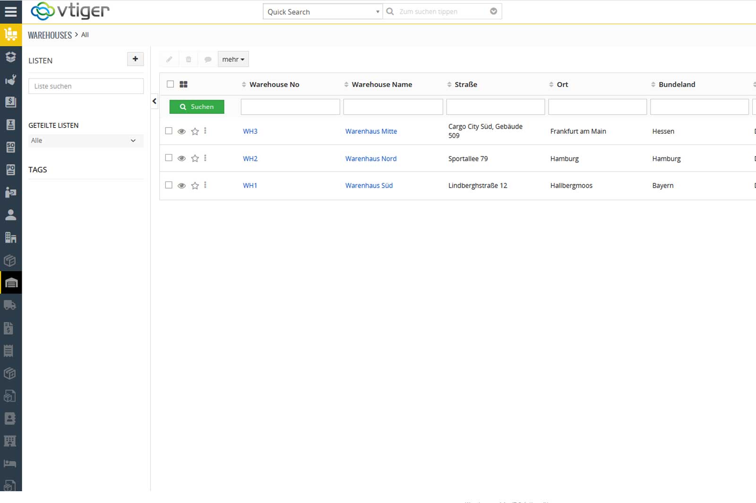Image resolution: width=756 pixels, height=503 pixels.
Task: Open the hamburger main menu
Action: pyautogui.click(x=10, y=11)
